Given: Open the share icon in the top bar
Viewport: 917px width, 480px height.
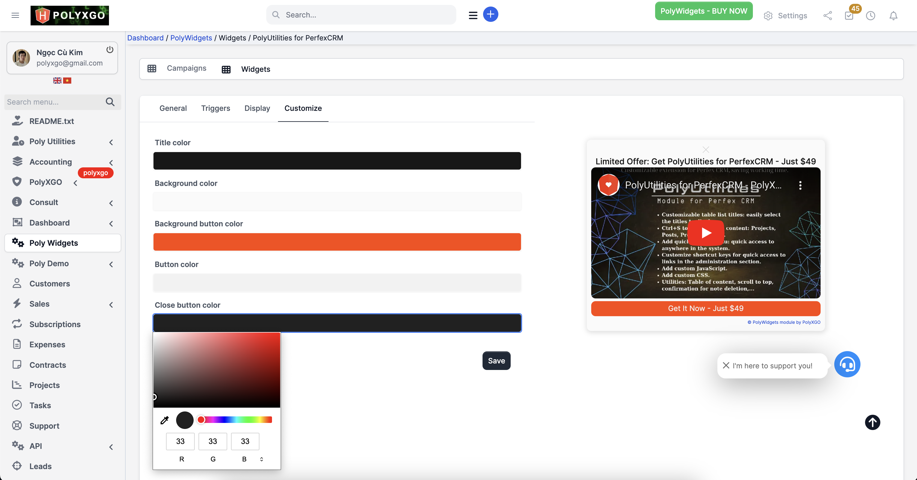Looking at the screenshot, I should 828,16.
